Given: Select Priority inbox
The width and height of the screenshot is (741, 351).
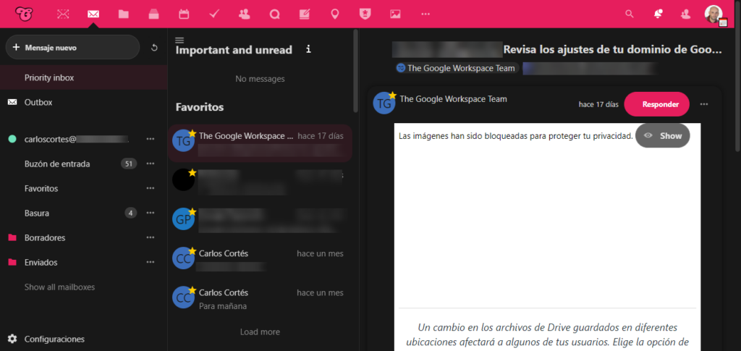Looking at the screenshot, I should click(x=84, y=77).
